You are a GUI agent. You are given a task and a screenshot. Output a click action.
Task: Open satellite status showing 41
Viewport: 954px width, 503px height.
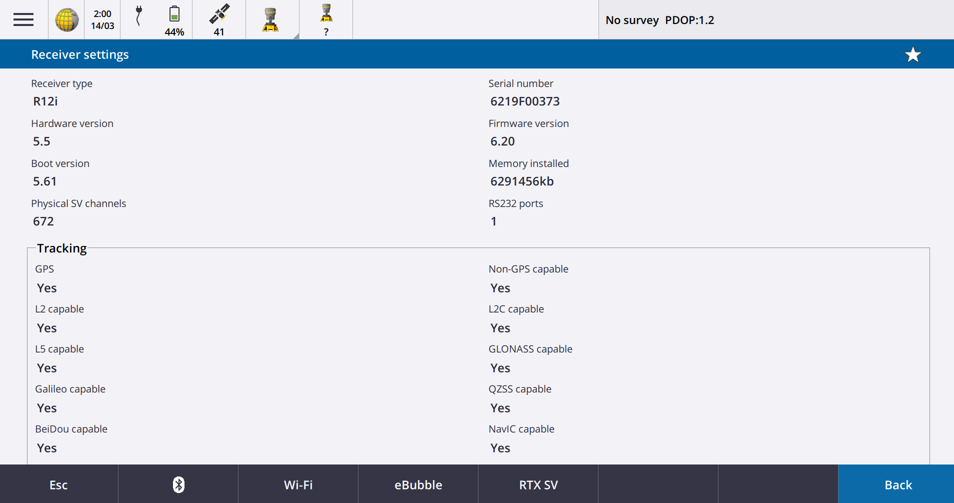219,20
